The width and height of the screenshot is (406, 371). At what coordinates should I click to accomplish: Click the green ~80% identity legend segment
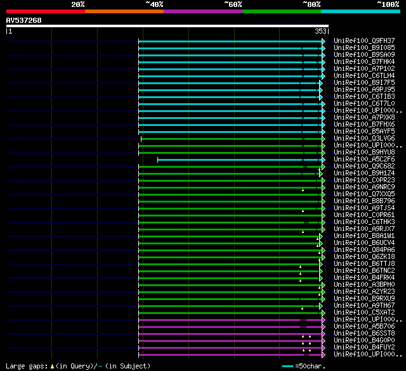click(x=282, y=11)
